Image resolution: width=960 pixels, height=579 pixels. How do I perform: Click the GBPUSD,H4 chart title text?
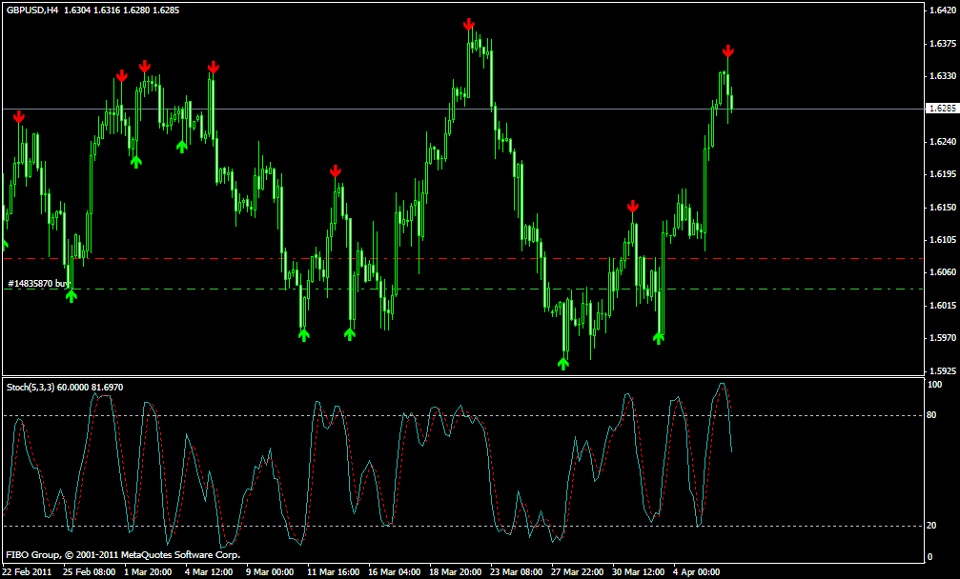point(32,10)
